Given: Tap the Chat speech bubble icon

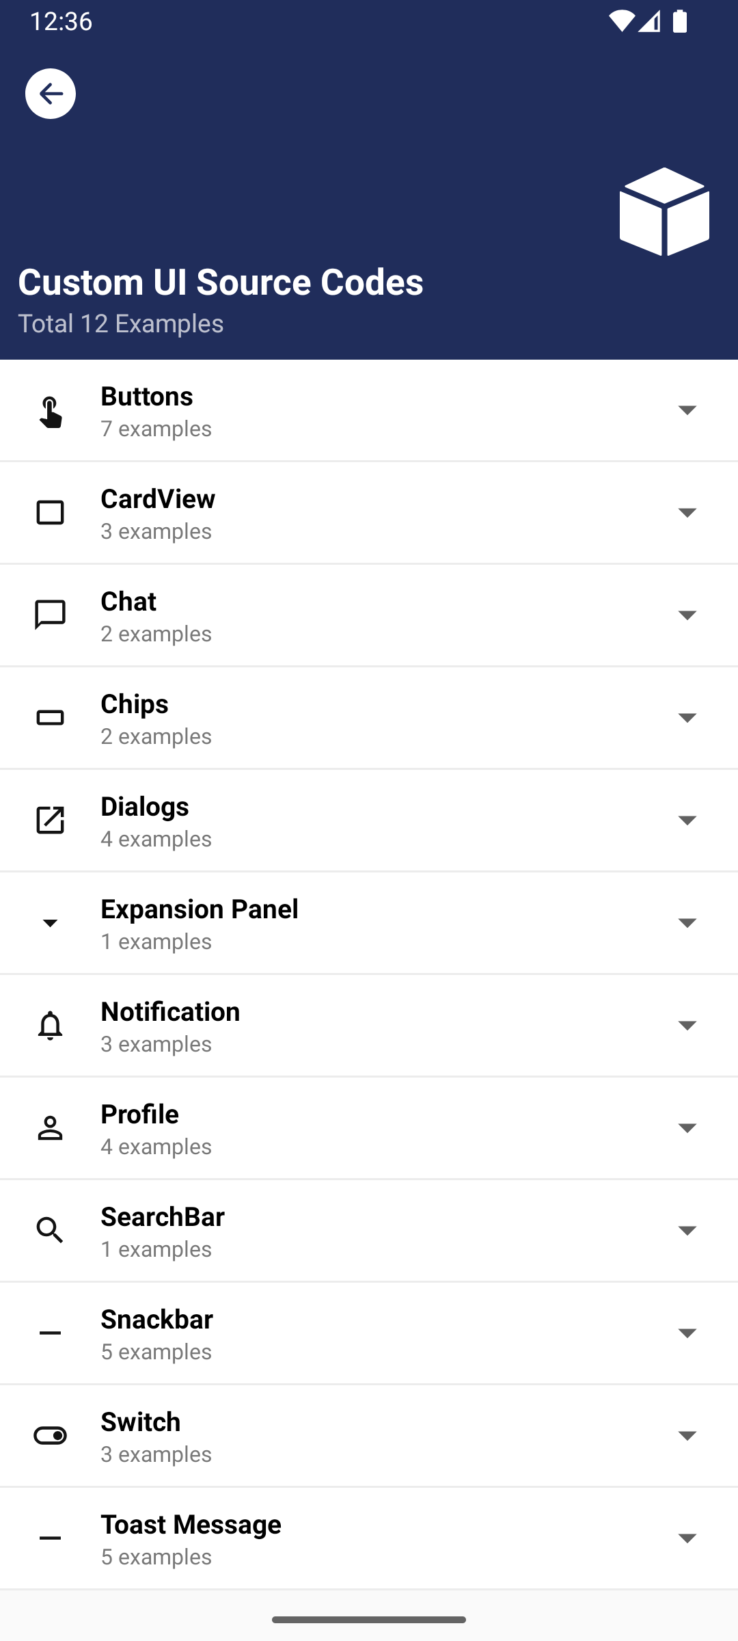Looking at the screenshot, I should pos(51,615).
